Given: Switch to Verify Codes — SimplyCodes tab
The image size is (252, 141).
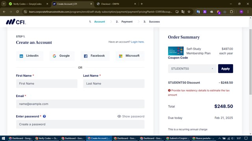Looking at the screenshot, I should coord(28,4).
